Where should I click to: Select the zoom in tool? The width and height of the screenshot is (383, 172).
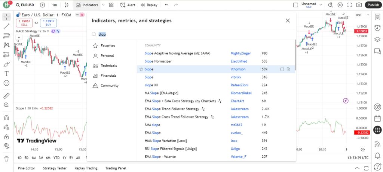click(7, 105)
